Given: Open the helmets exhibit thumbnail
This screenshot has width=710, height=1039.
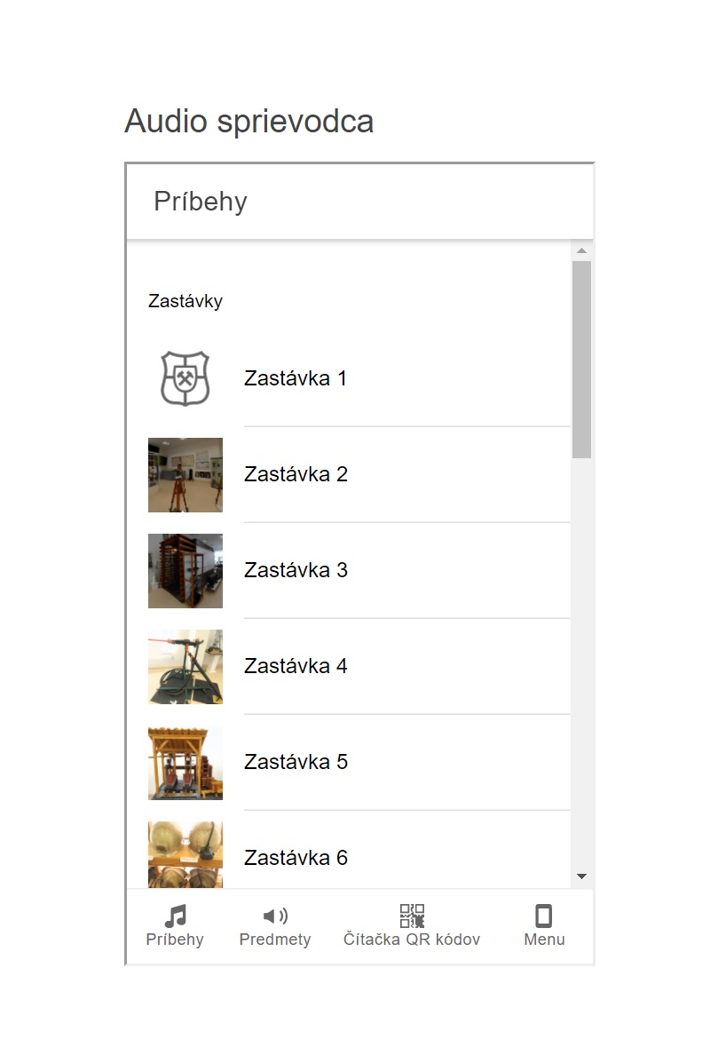Looking at the screenshot, I should (185, 855).
